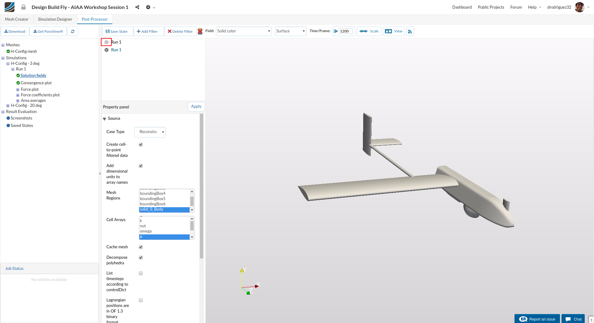Click the red delete-all filters icon
The image size is (594, 323).
point(200,31)
